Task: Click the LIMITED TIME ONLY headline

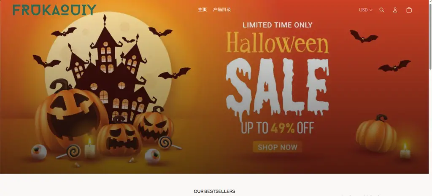Action: 278,25
